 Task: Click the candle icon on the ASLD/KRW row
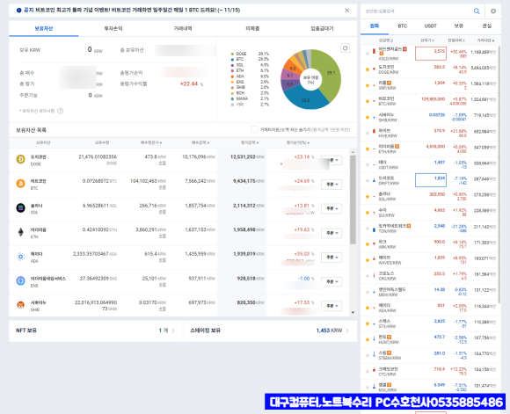[x=374, y=51]
